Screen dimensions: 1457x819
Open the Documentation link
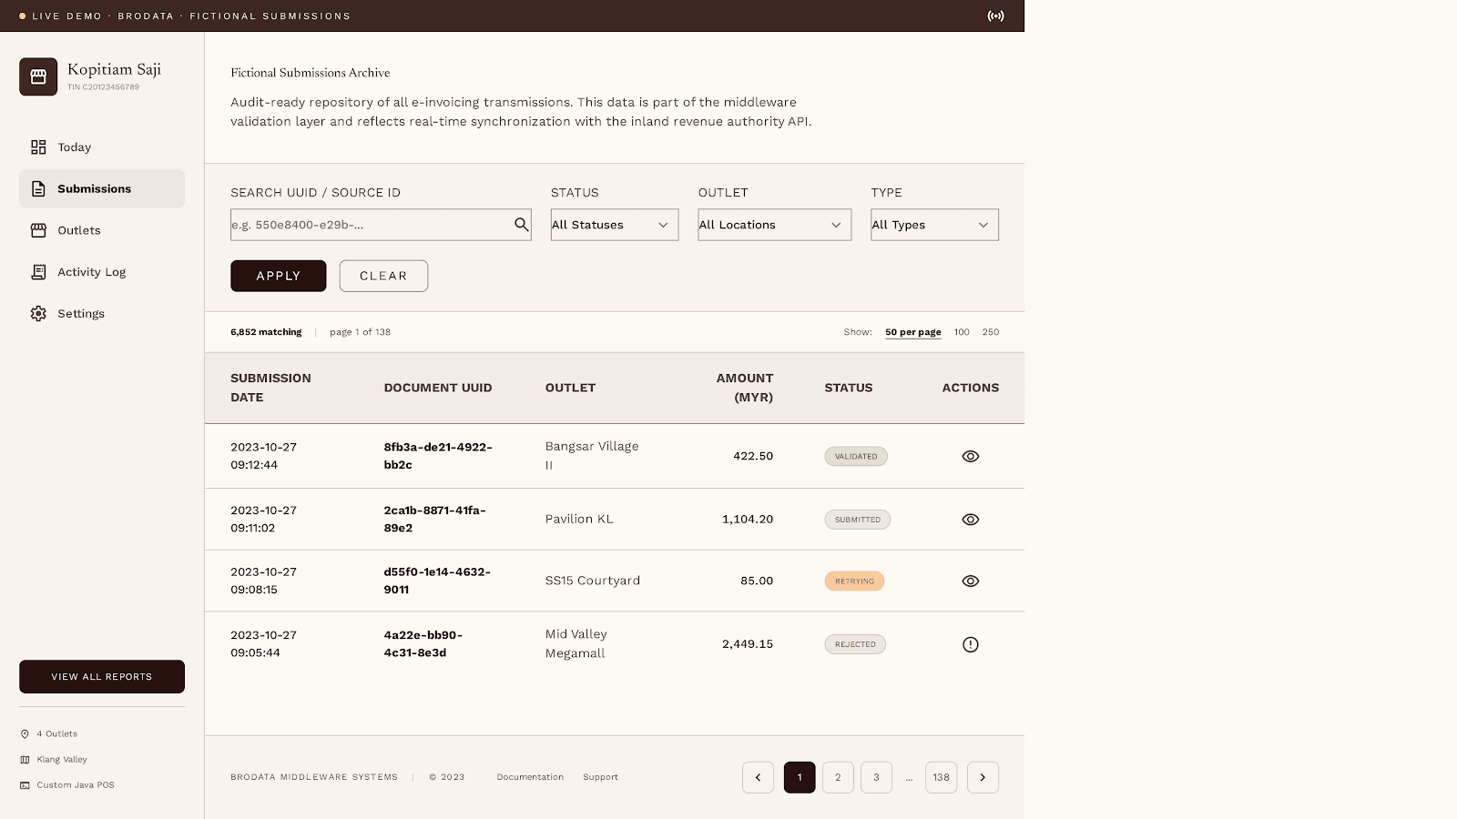pyautogui.click(x=530, y=777)
